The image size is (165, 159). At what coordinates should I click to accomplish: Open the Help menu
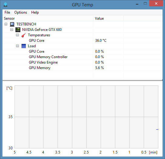click(x=35, y=12)
